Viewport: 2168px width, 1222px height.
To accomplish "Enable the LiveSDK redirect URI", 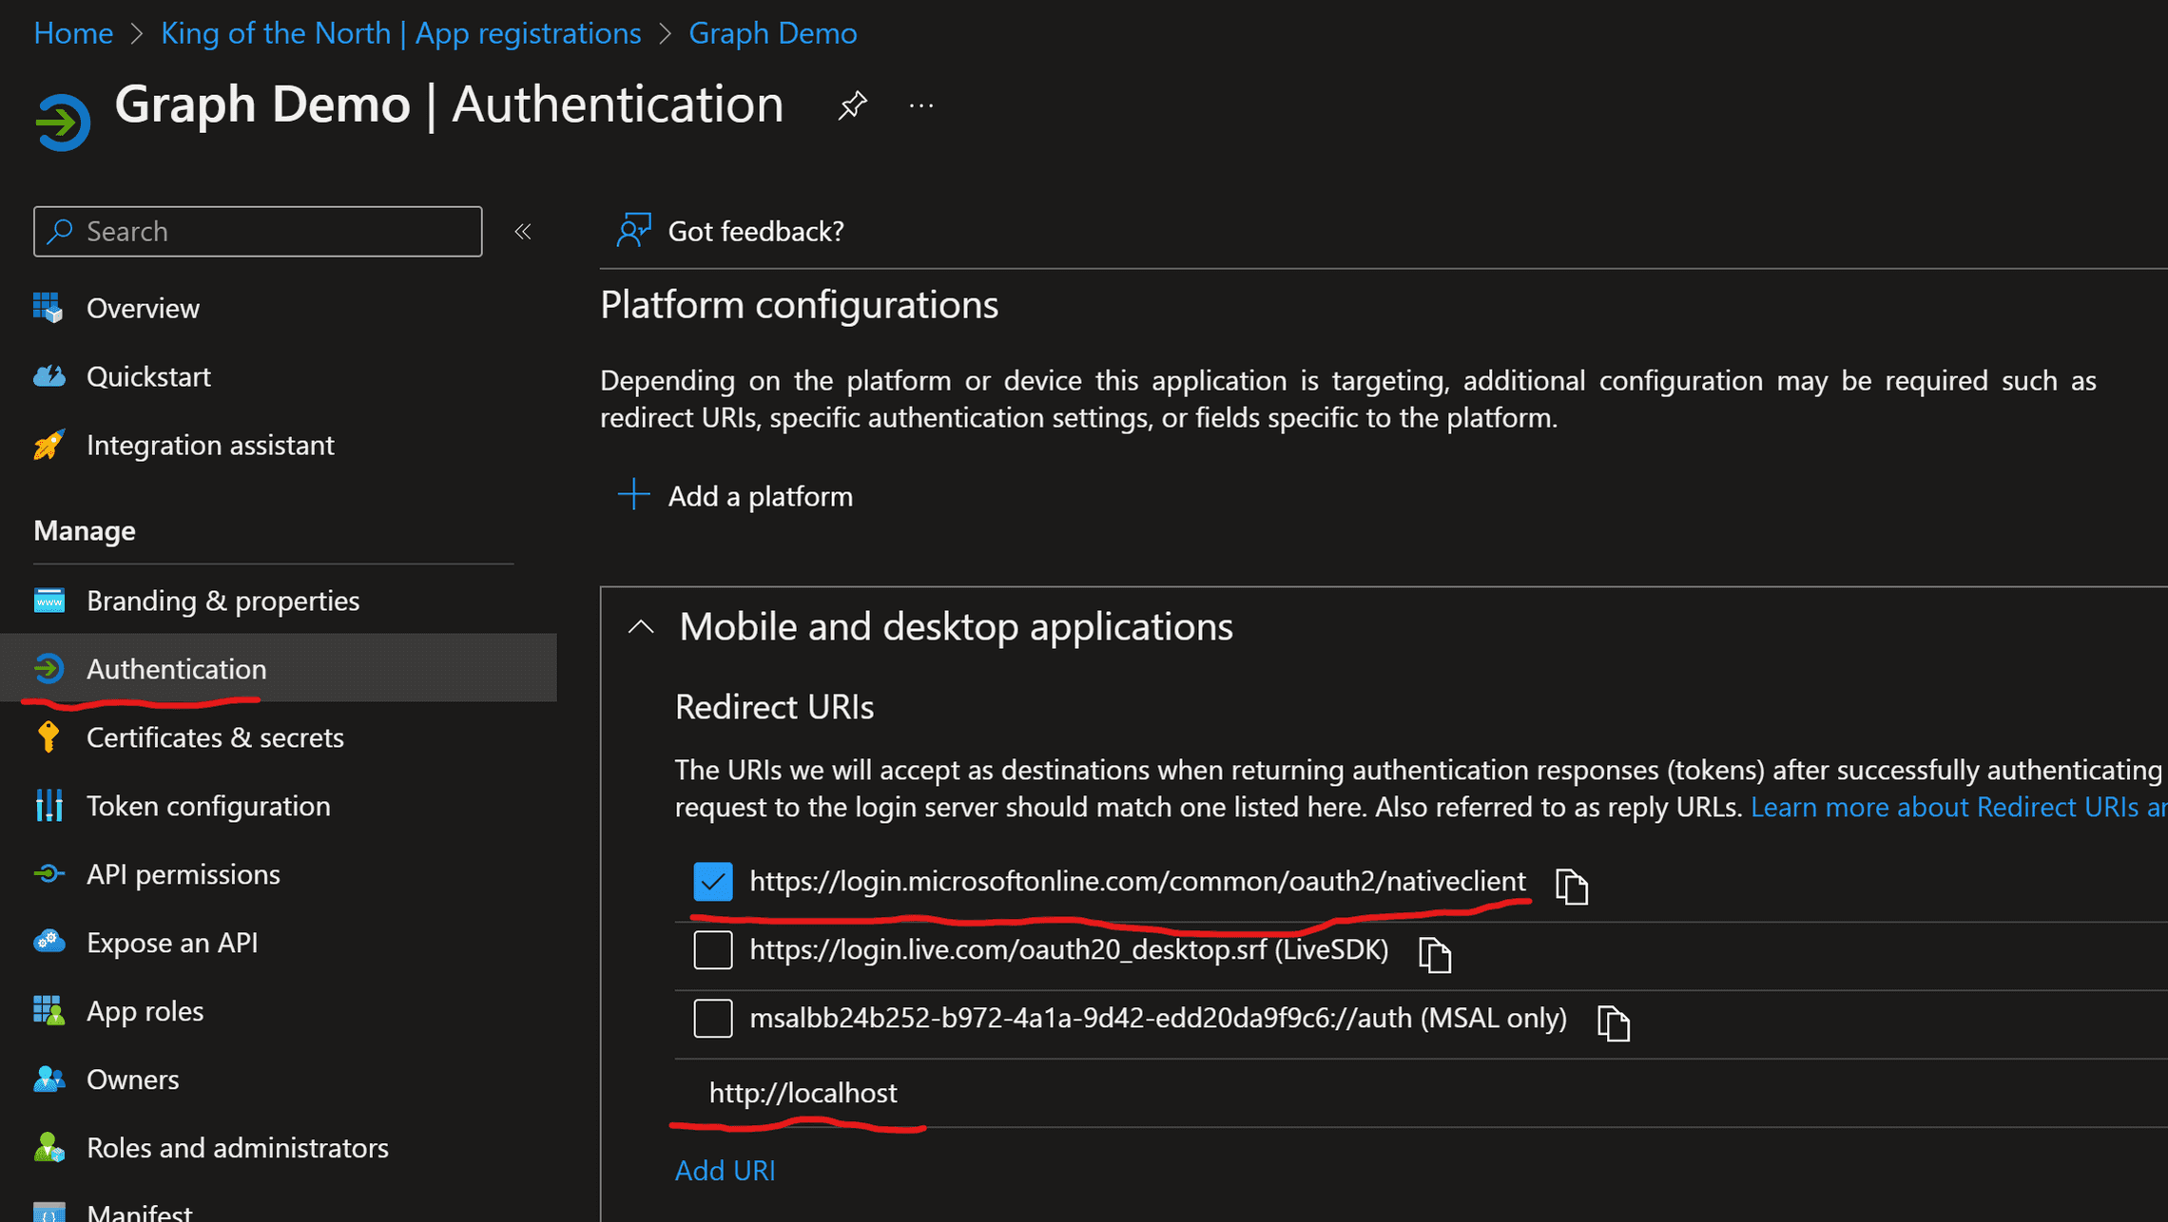I will coord(712,950).
